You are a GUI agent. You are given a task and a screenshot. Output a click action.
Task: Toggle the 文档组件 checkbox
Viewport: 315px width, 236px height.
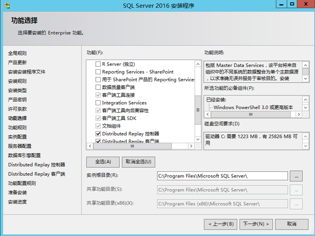click(98, 126)
